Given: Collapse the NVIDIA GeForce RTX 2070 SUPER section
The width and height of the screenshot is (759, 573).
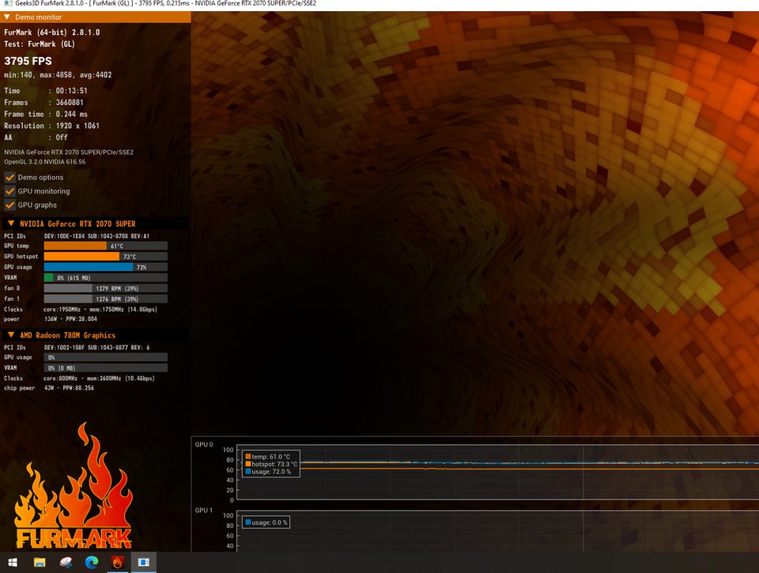Looking at the screenshot, I should coord(11,224).
